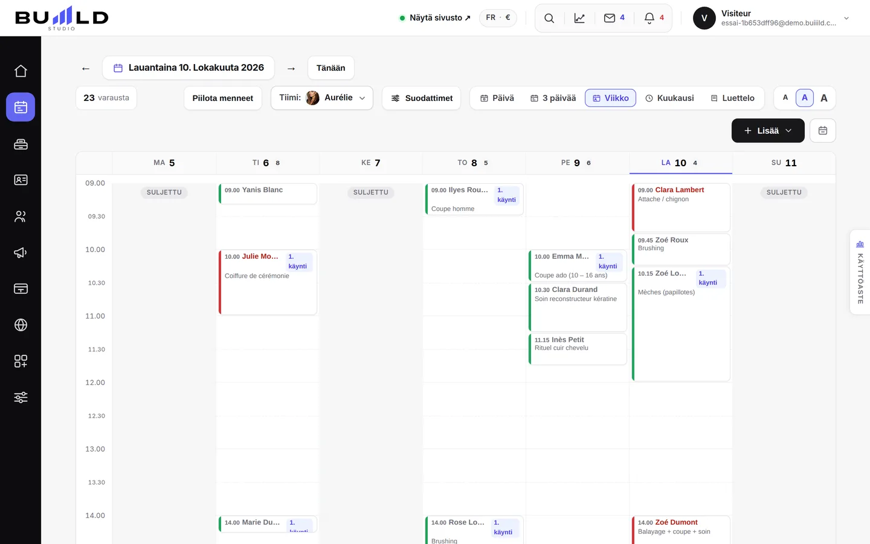Open the statistics chart icon

579,18
